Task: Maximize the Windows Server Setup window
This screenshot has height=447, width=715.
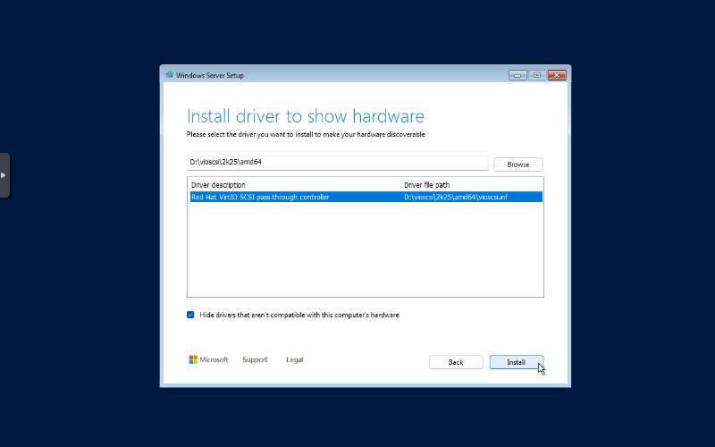Action: tap(537, 75)
